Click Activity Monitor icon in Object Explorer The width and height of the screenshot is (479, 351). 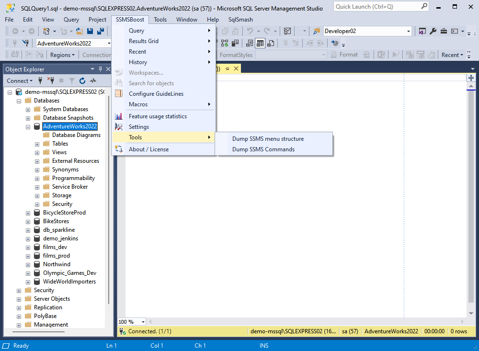tap(93, 80)
